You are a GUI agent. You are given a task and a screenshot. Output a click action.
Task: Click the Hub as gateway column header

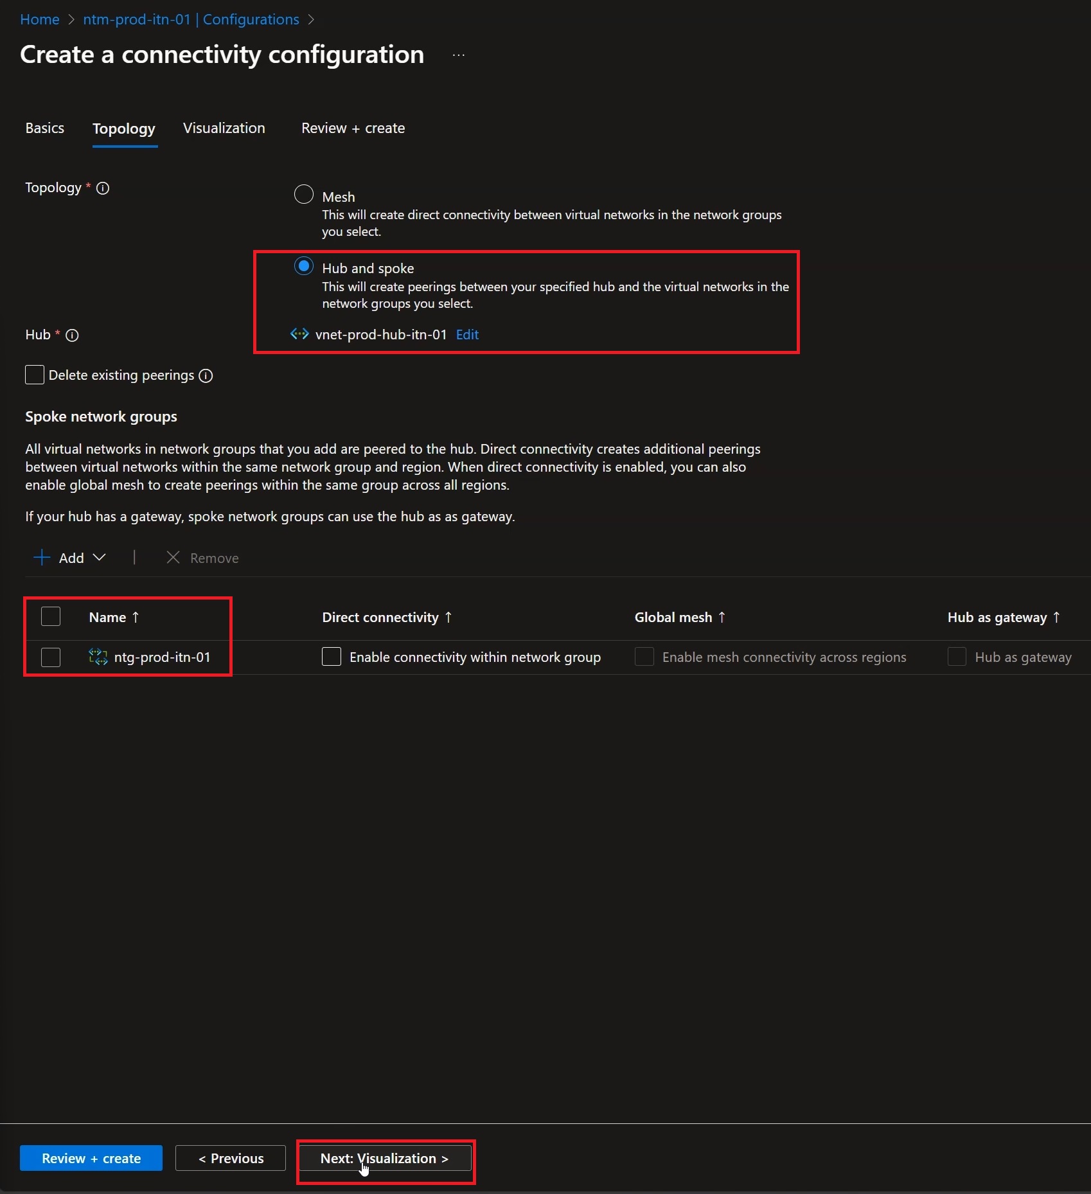coord(997,617)
